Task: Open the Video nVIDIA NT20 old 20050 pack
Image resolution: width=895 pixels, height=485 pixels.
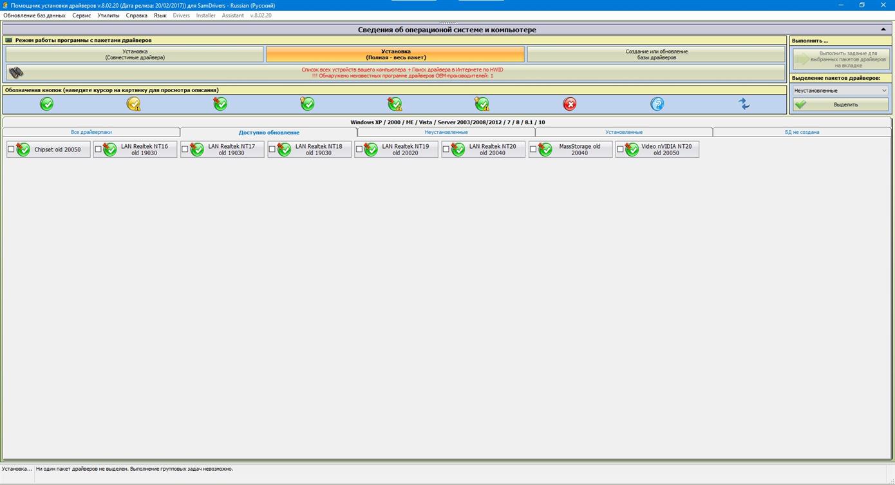Action: (657, 149)
